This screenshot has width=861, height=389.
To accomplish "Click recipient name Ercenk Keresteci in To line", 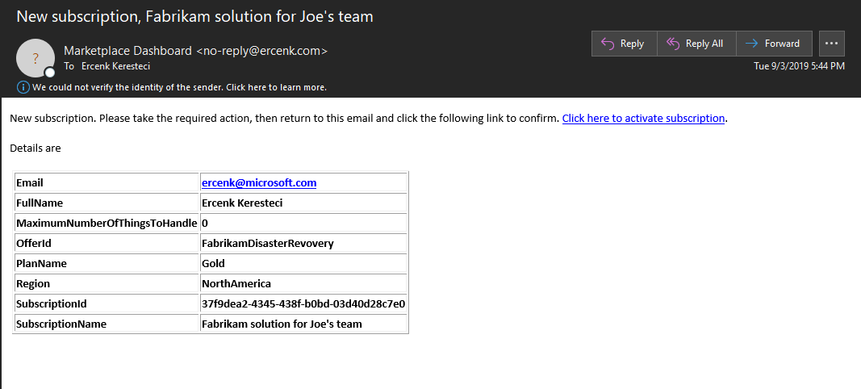I will [115, 66].
